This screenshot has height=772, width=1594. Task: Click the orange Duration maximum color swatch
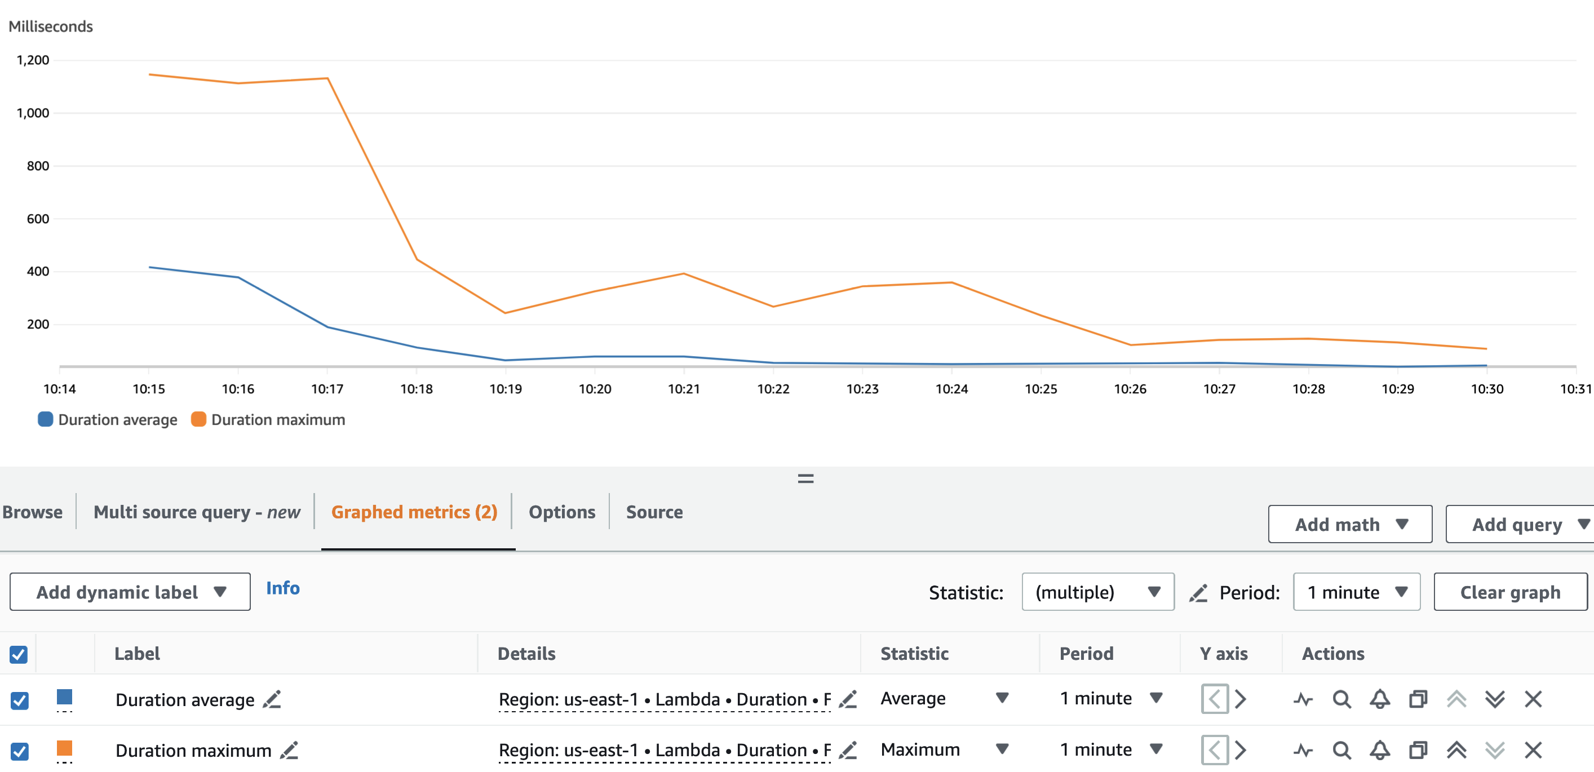coord(64,748)
